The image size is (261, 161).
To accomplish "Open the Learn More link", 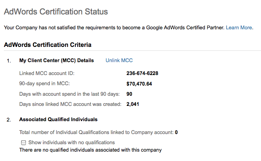I will click(239, 28).
